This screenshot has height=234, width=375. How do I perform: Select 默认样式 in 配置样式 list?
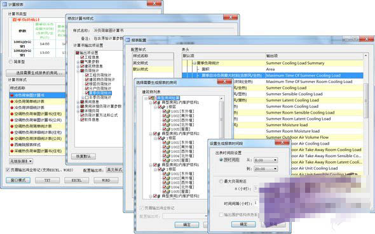153,69
